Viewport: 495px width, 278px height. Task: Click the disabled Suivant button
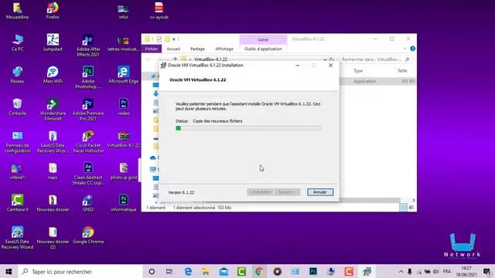click(x=287, y=192)
